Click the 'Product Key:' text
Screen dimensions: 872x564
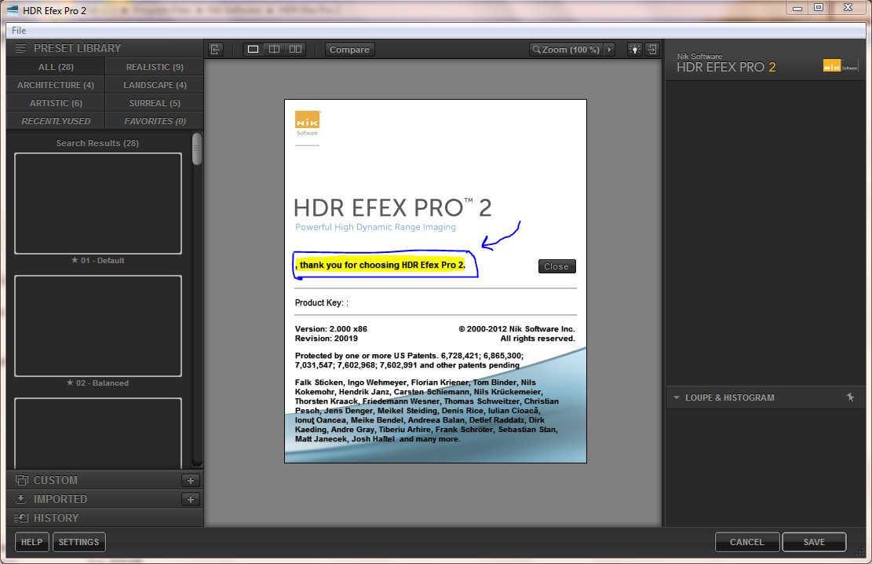(322, 303)
